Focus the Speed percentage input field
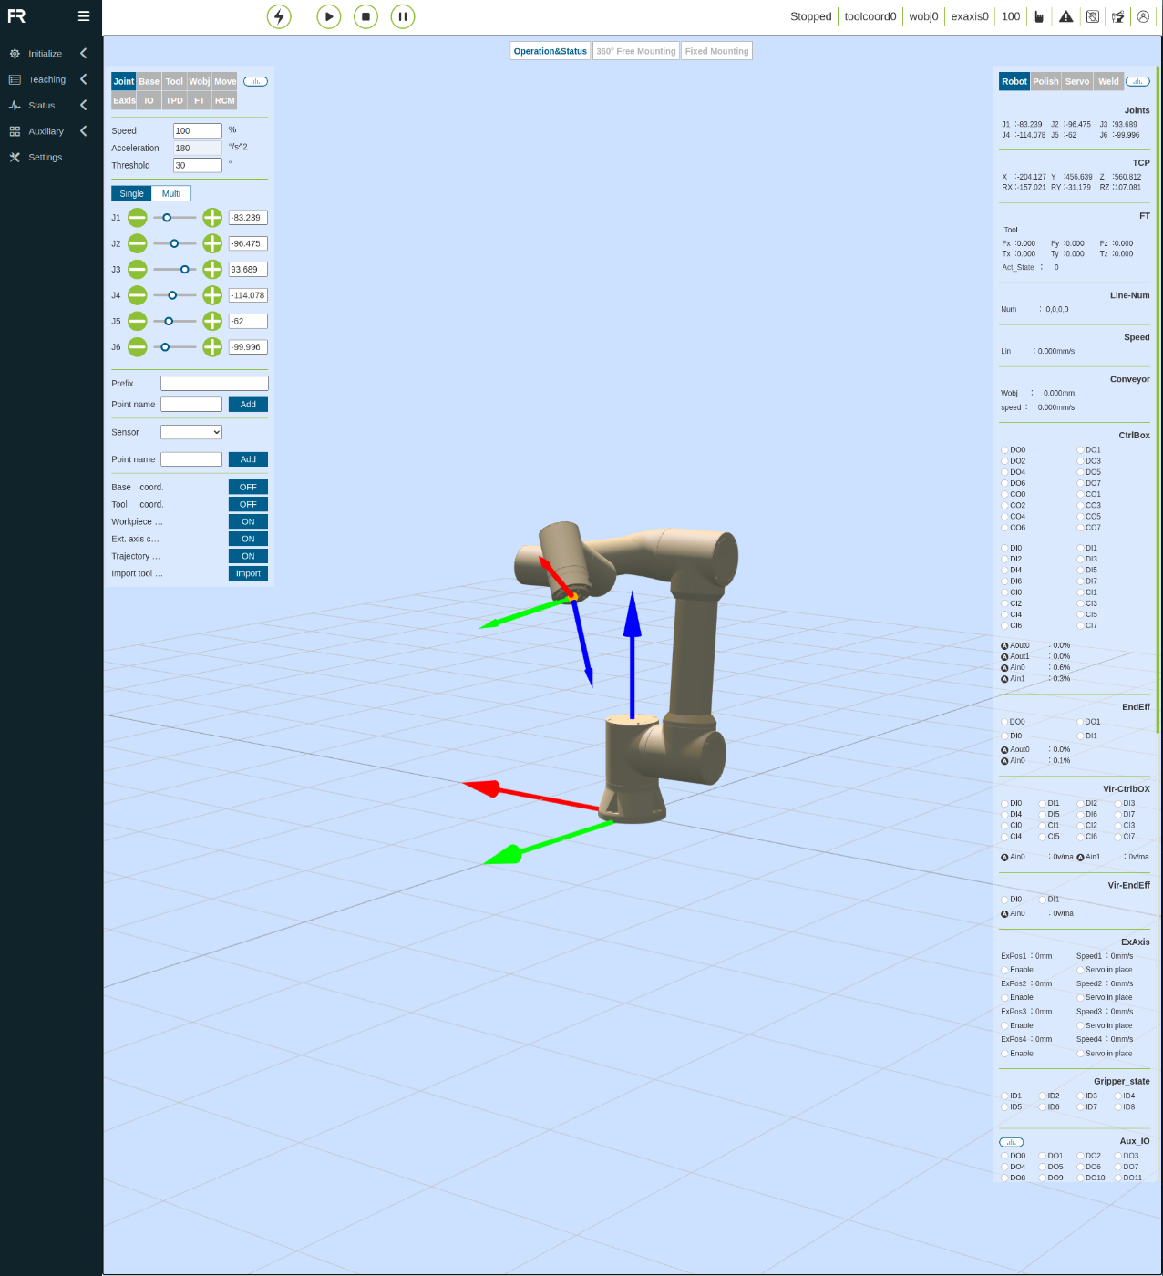Screen dimensions: 1163x1276 pyautogui.click(x=198, y=130)
